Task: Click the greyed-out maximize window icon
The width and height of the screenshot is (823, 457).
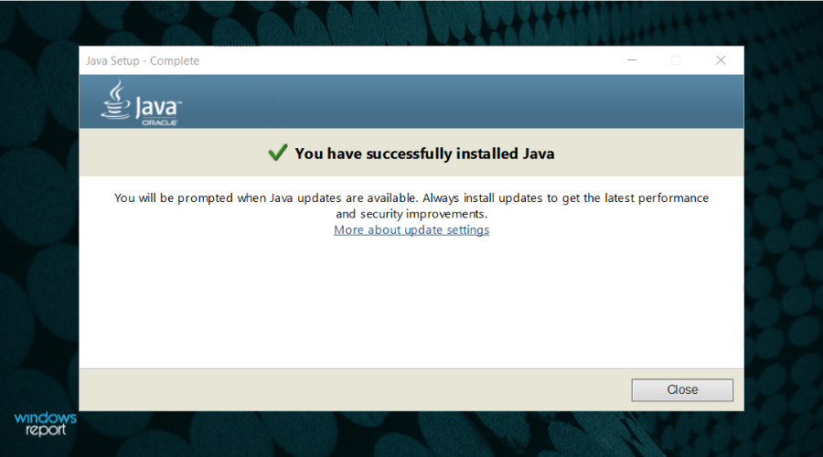Action: pyautogui.click(x=676, y=60)
